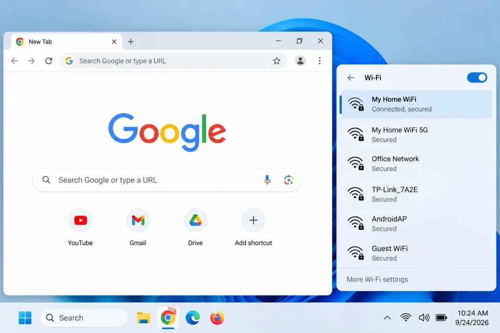Viewport: 500px width, 333px height.
Task: Start voice search with microphone icon
Action: coord(267,180)
